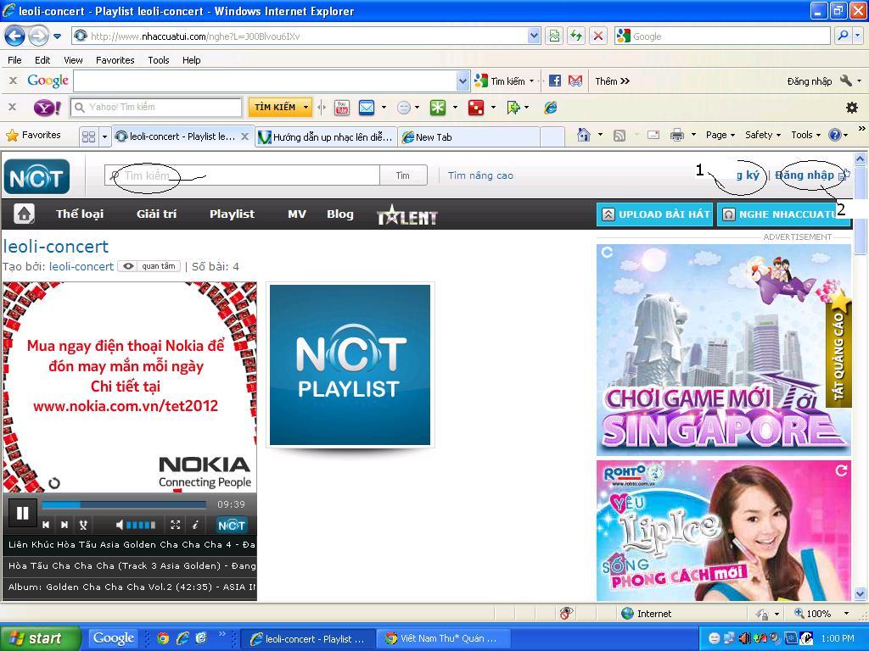
Task: Click the Start button
Action: point(39,638)
